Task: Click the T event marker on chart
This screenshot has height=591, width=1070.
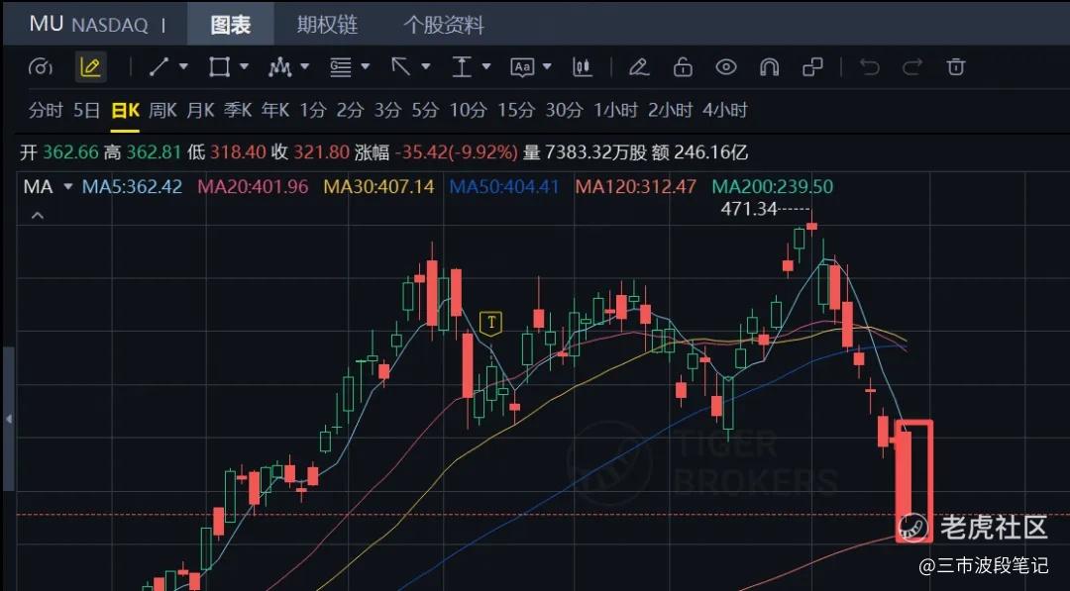Action: coord(490,323)
